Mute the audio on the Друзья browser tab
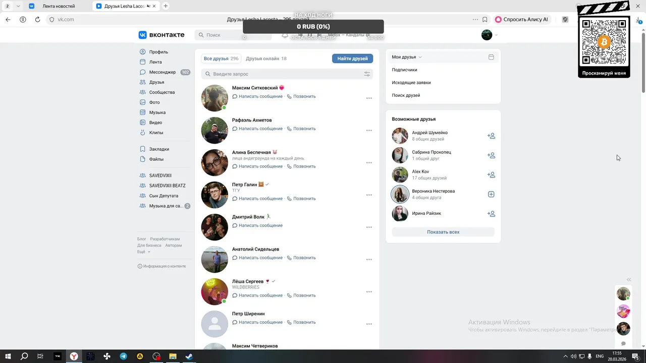Screen dimensions: 646x363 coord(149,6)
